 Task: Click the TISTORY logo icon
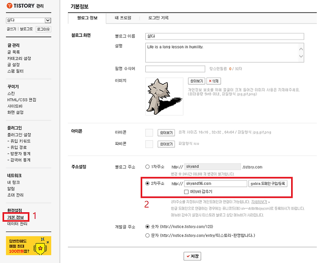pos(9,6)
